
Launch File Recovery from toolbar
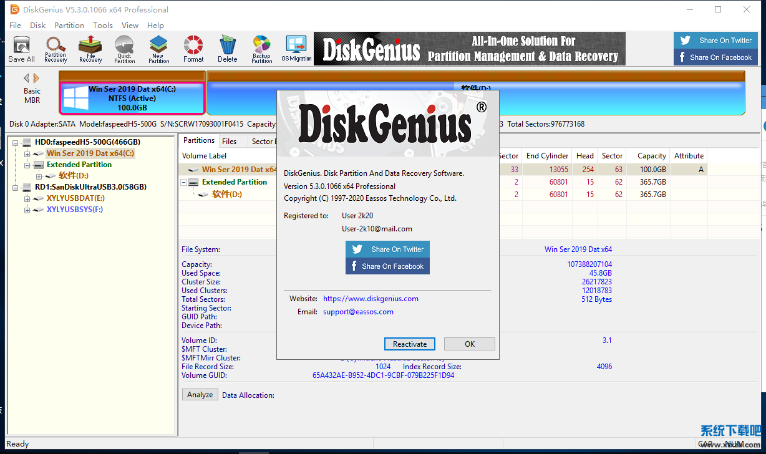coord(90,49)
